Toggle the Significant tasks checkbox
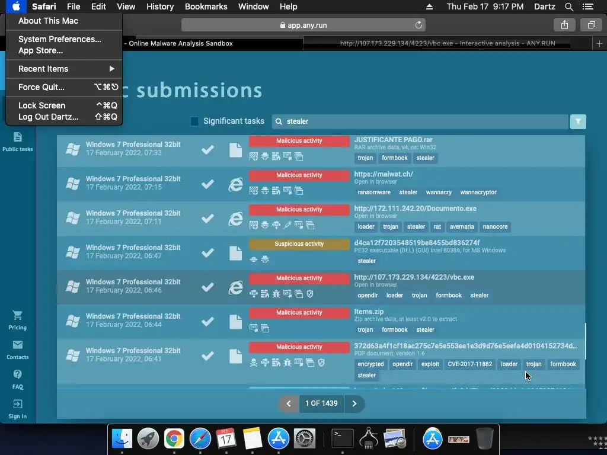The width and height of the screenshot is (607, 455). pyautogui.click(x=194, y=121)
